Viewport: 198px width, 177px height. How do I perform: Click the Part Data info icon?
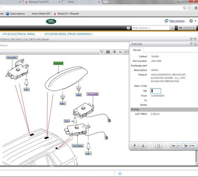click(x=191, y=44)
